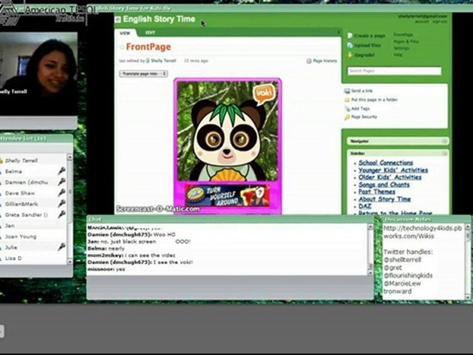Viewport: 473px width, 355px height.
Task: Switch to the VIEW tab
Action: pyautogui.click(x=125, y=33)
